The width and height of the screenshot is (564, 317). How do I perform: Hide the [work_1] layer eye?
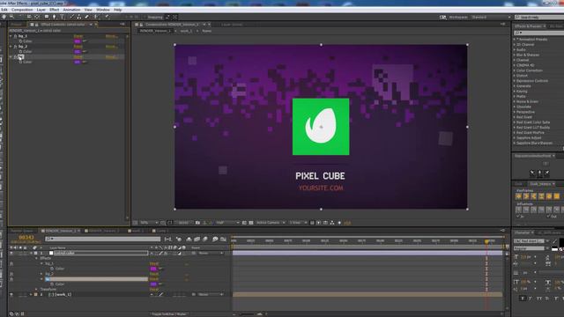tap(11, 294)
